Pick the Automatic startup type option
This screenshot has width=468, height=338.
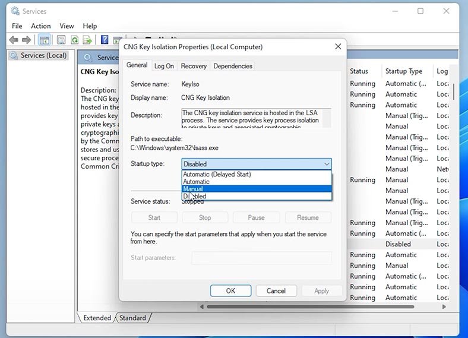pyautogui.click(x=257, y=182)
